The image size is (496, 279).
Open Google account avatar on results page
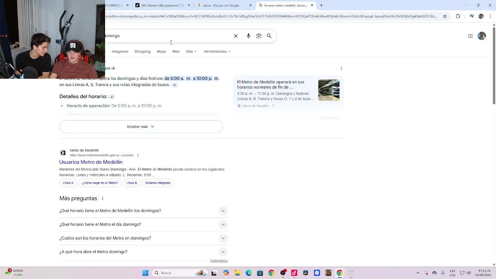tap(482, 36)
